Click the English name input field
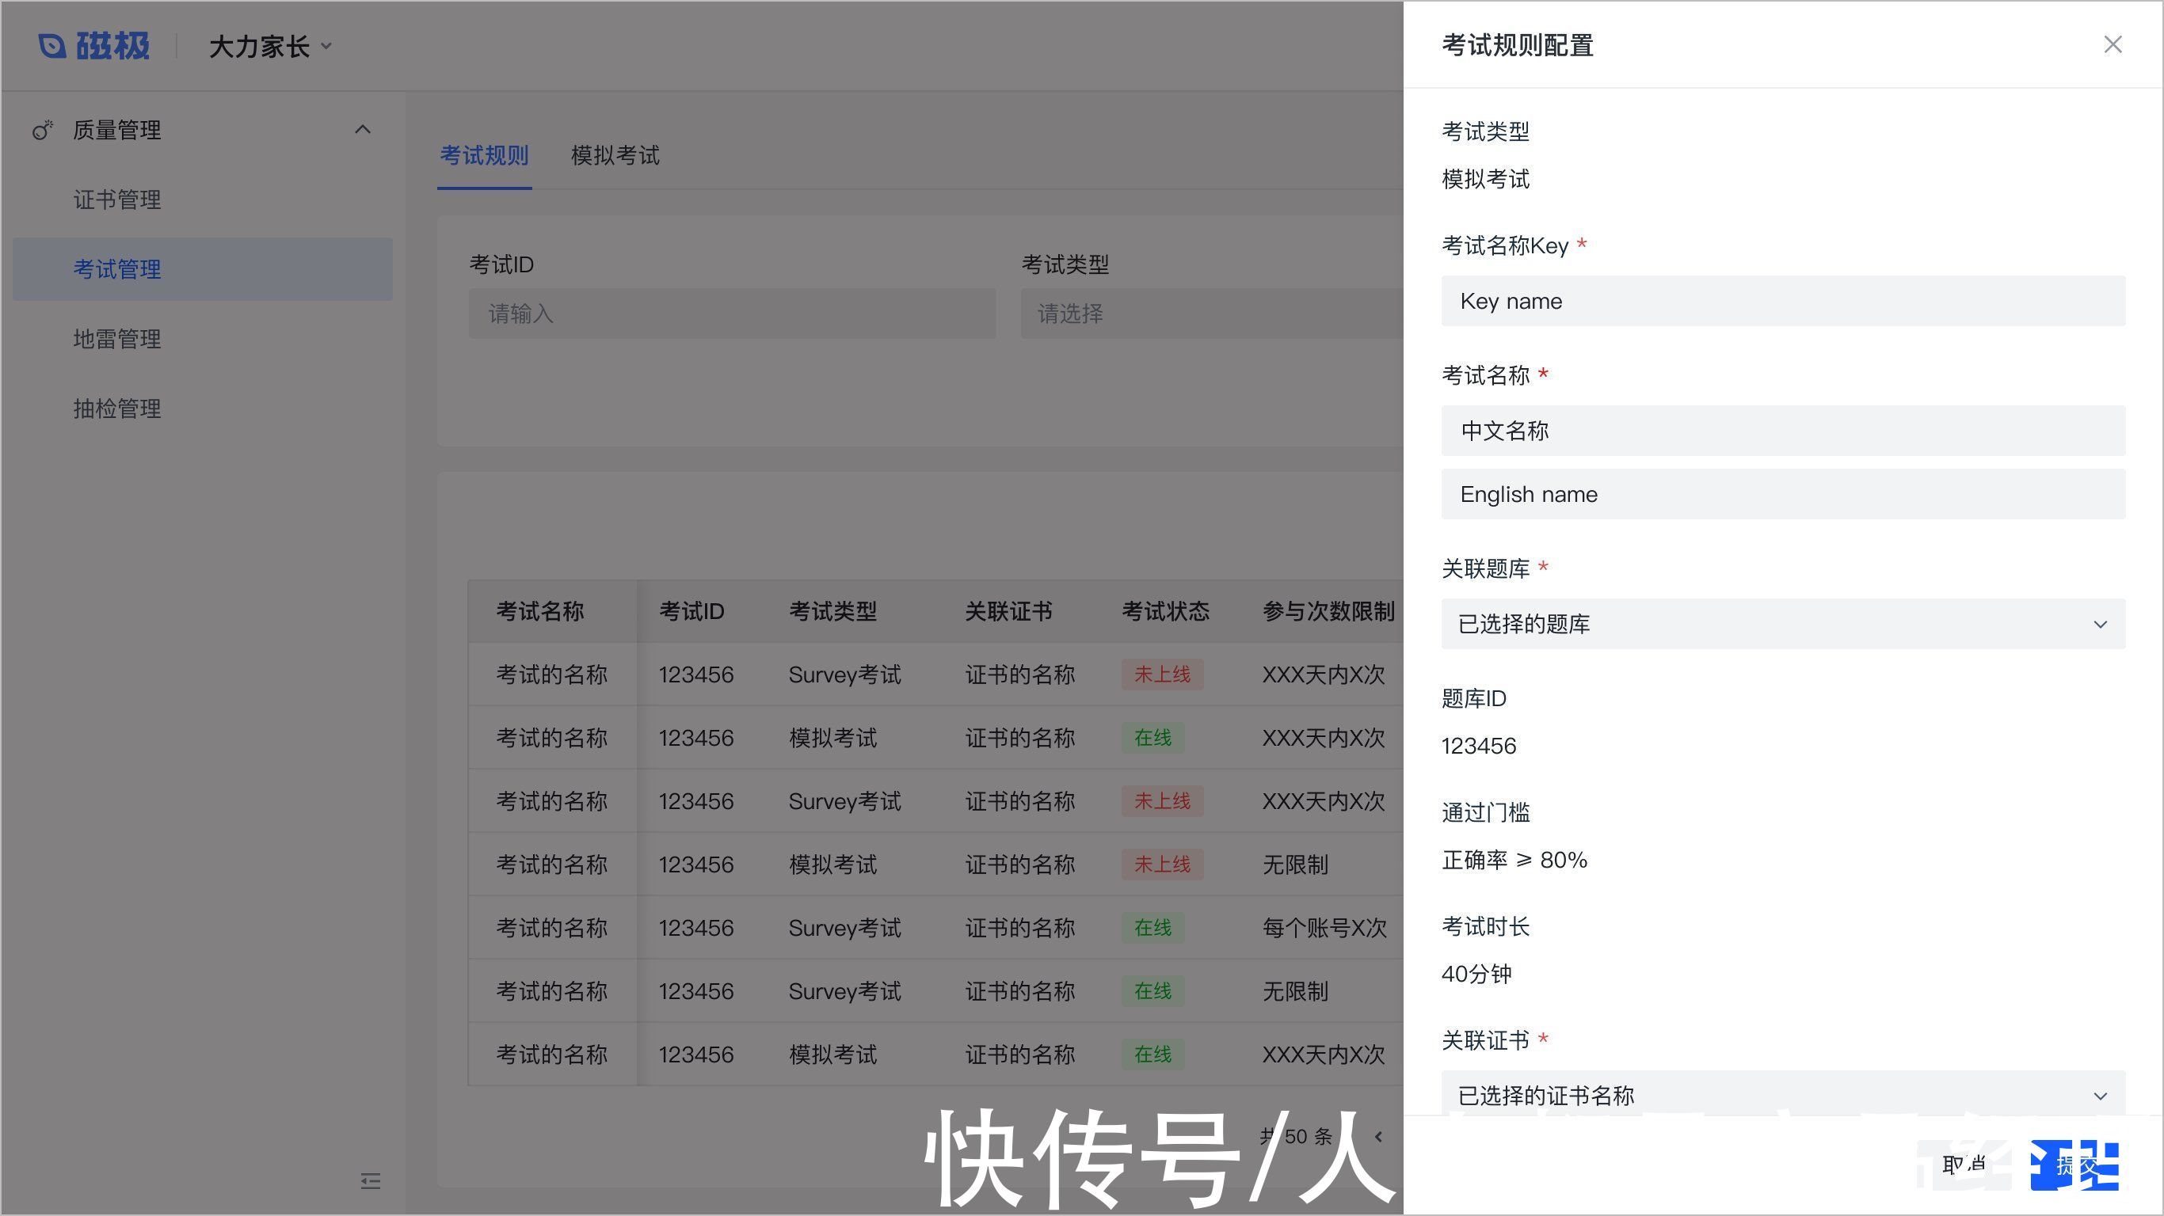The width and height of the screenshot is (2164, 1216). click(1783, 494)
